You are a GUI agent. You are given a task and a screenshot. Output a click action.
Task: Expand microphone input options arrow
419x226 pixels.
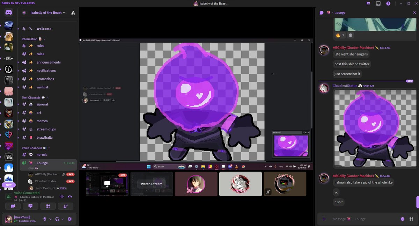pyautogui.click(x=50, y=219)
